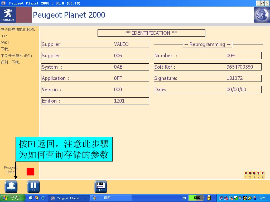Click the Number field showing 004
This screenshot has height=202, width=270.
click(208, 56)
